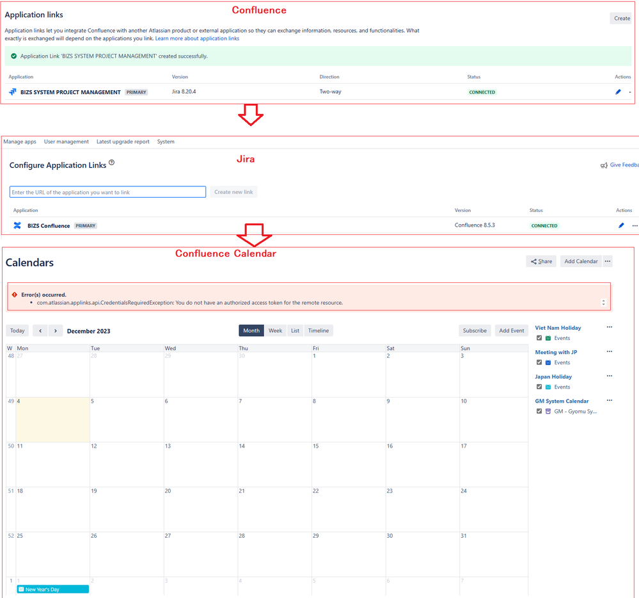Switch calendar to Week view
639x598 pixels.
276,331
